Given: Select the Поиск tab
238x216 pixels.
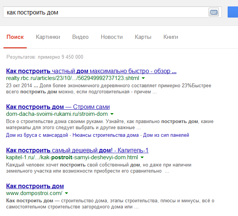Looking at the screenshot, I should point(15,37).
